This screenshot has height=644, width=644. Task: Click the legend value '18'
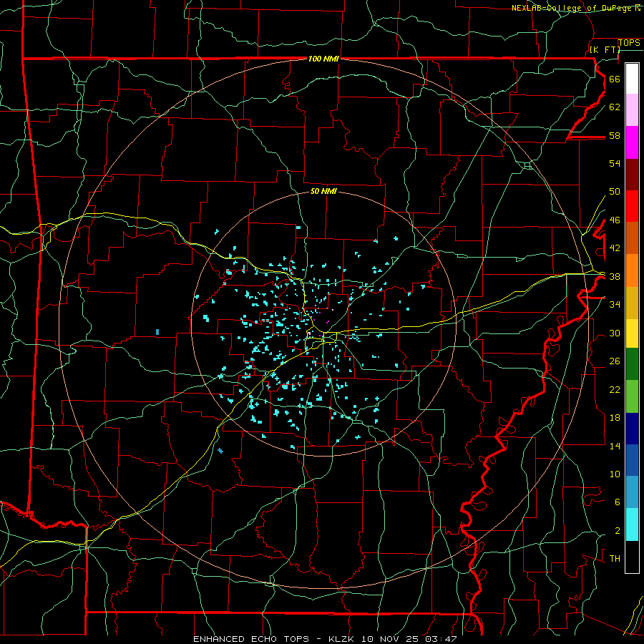pyautogui.click(x=615, y=418)
